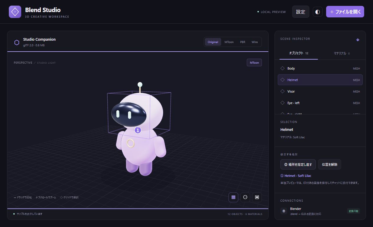Image resolution: width=373 pixels, height=227 pixels.
Task: Toggle the grid display icon
Action: coord(234,197)
